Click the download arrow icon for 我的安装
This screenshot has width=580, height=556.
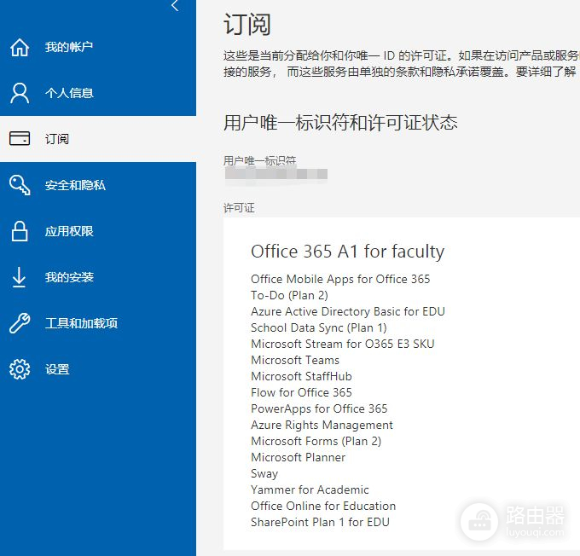(19, 277)
